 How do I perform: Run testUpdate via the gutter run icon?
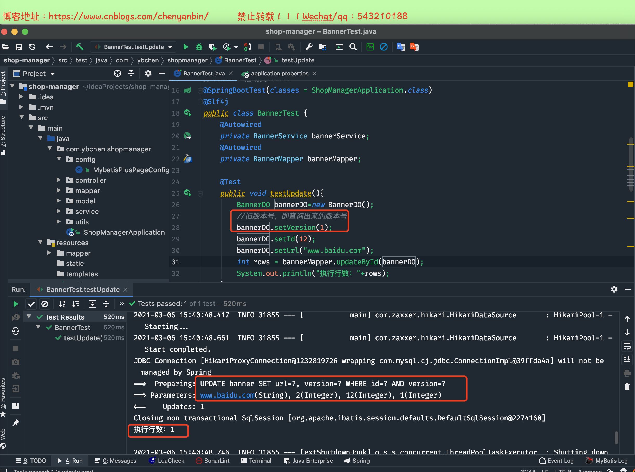pos(188,193)
